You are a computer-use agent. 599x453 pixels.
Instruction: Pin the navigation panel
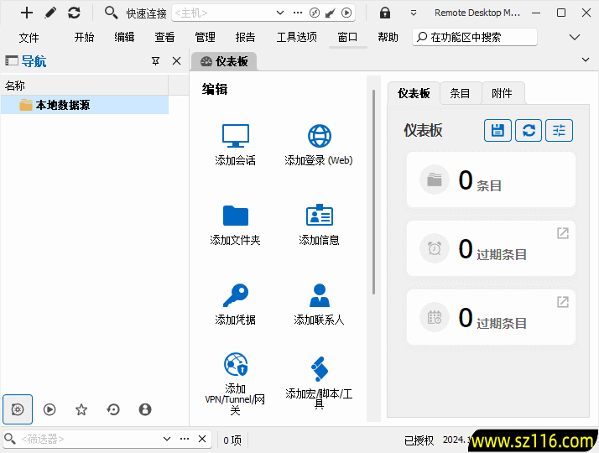click(x=155, y=61)
